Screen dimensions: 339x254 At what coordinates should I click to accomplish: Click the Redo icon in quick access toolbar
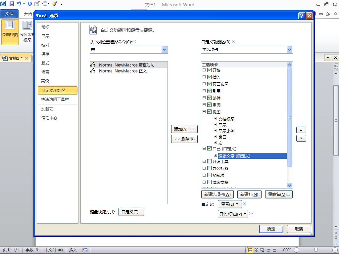pos(30,4)
